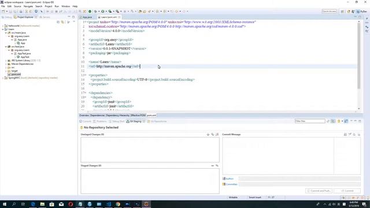Click Collapse All in Project Explorer
Image resolution: width=370 pixels, height=208 pixels.
click(58, 22)
